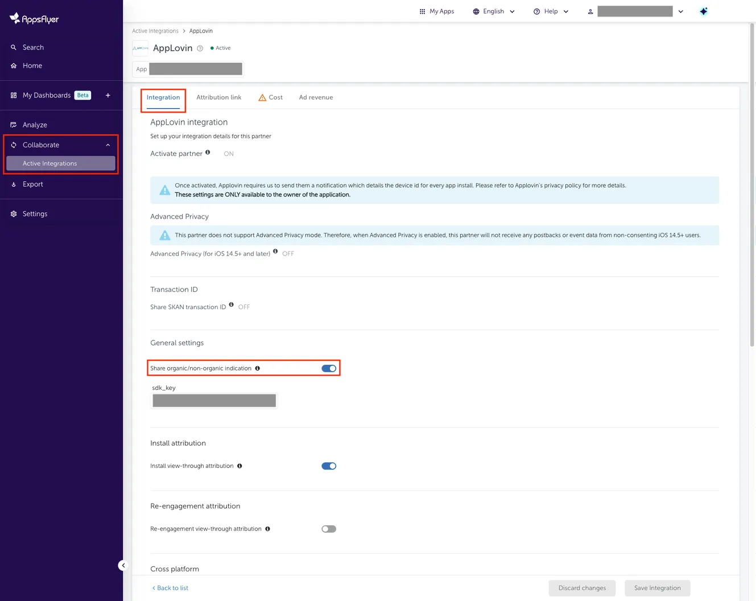Follow the Back to list link

[x=170, y=588]
